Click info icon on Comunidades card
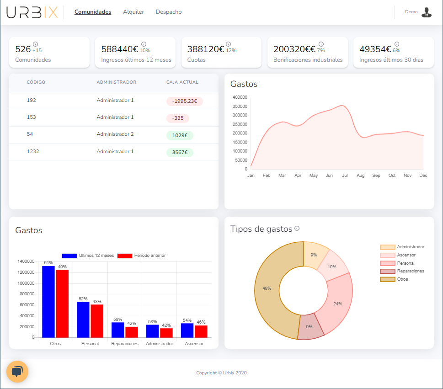 point(36,44)
